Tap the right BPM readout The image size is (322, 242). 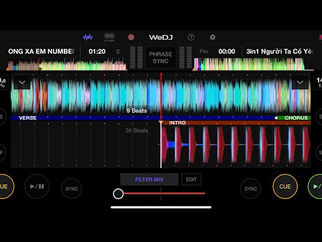[x=319, y=82]
